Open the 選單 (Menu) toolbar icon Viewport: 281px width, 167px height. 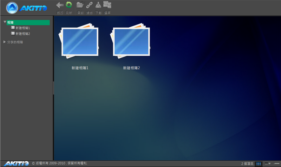pyautogui.click(x=107, y=5)
